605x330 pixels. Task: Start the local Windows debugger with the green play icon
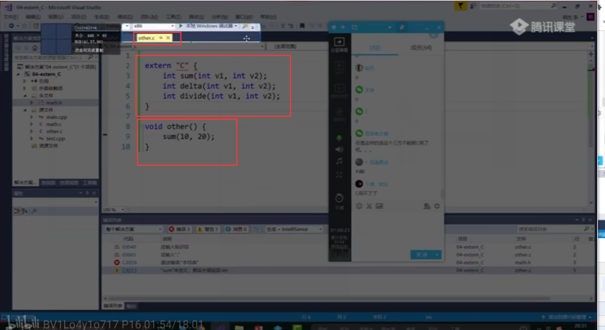(181, 26)
